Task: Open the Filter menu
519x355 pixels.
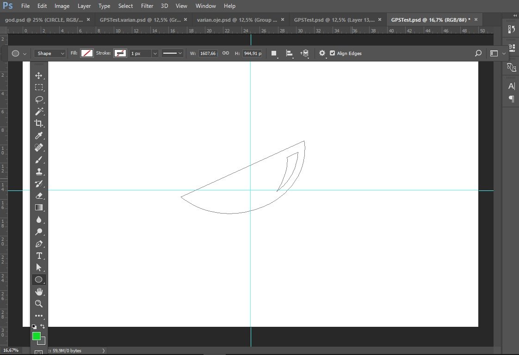Action: coord(147,6)
